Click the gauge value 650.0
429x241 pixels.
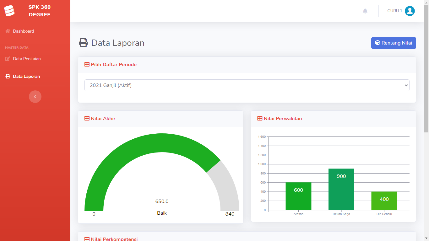pyautogui.click(x=162, y=201)
